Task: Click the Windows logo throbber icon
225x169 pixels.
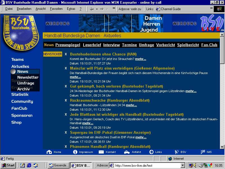Action: pyautogui.click(x=219, y=9)
